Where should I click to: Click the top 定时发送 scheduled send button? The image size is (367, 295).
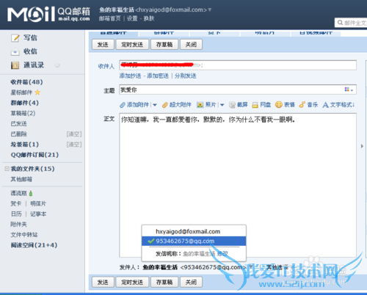[132, 45]
